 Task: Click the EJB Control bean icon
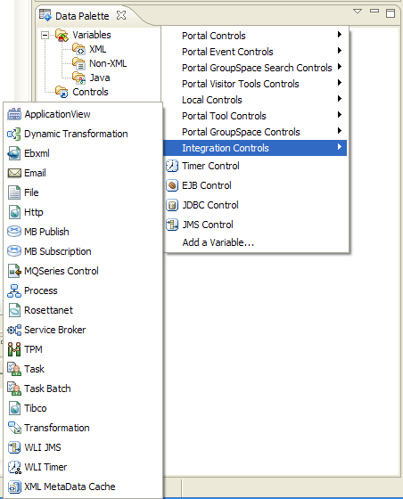[172, 185]
